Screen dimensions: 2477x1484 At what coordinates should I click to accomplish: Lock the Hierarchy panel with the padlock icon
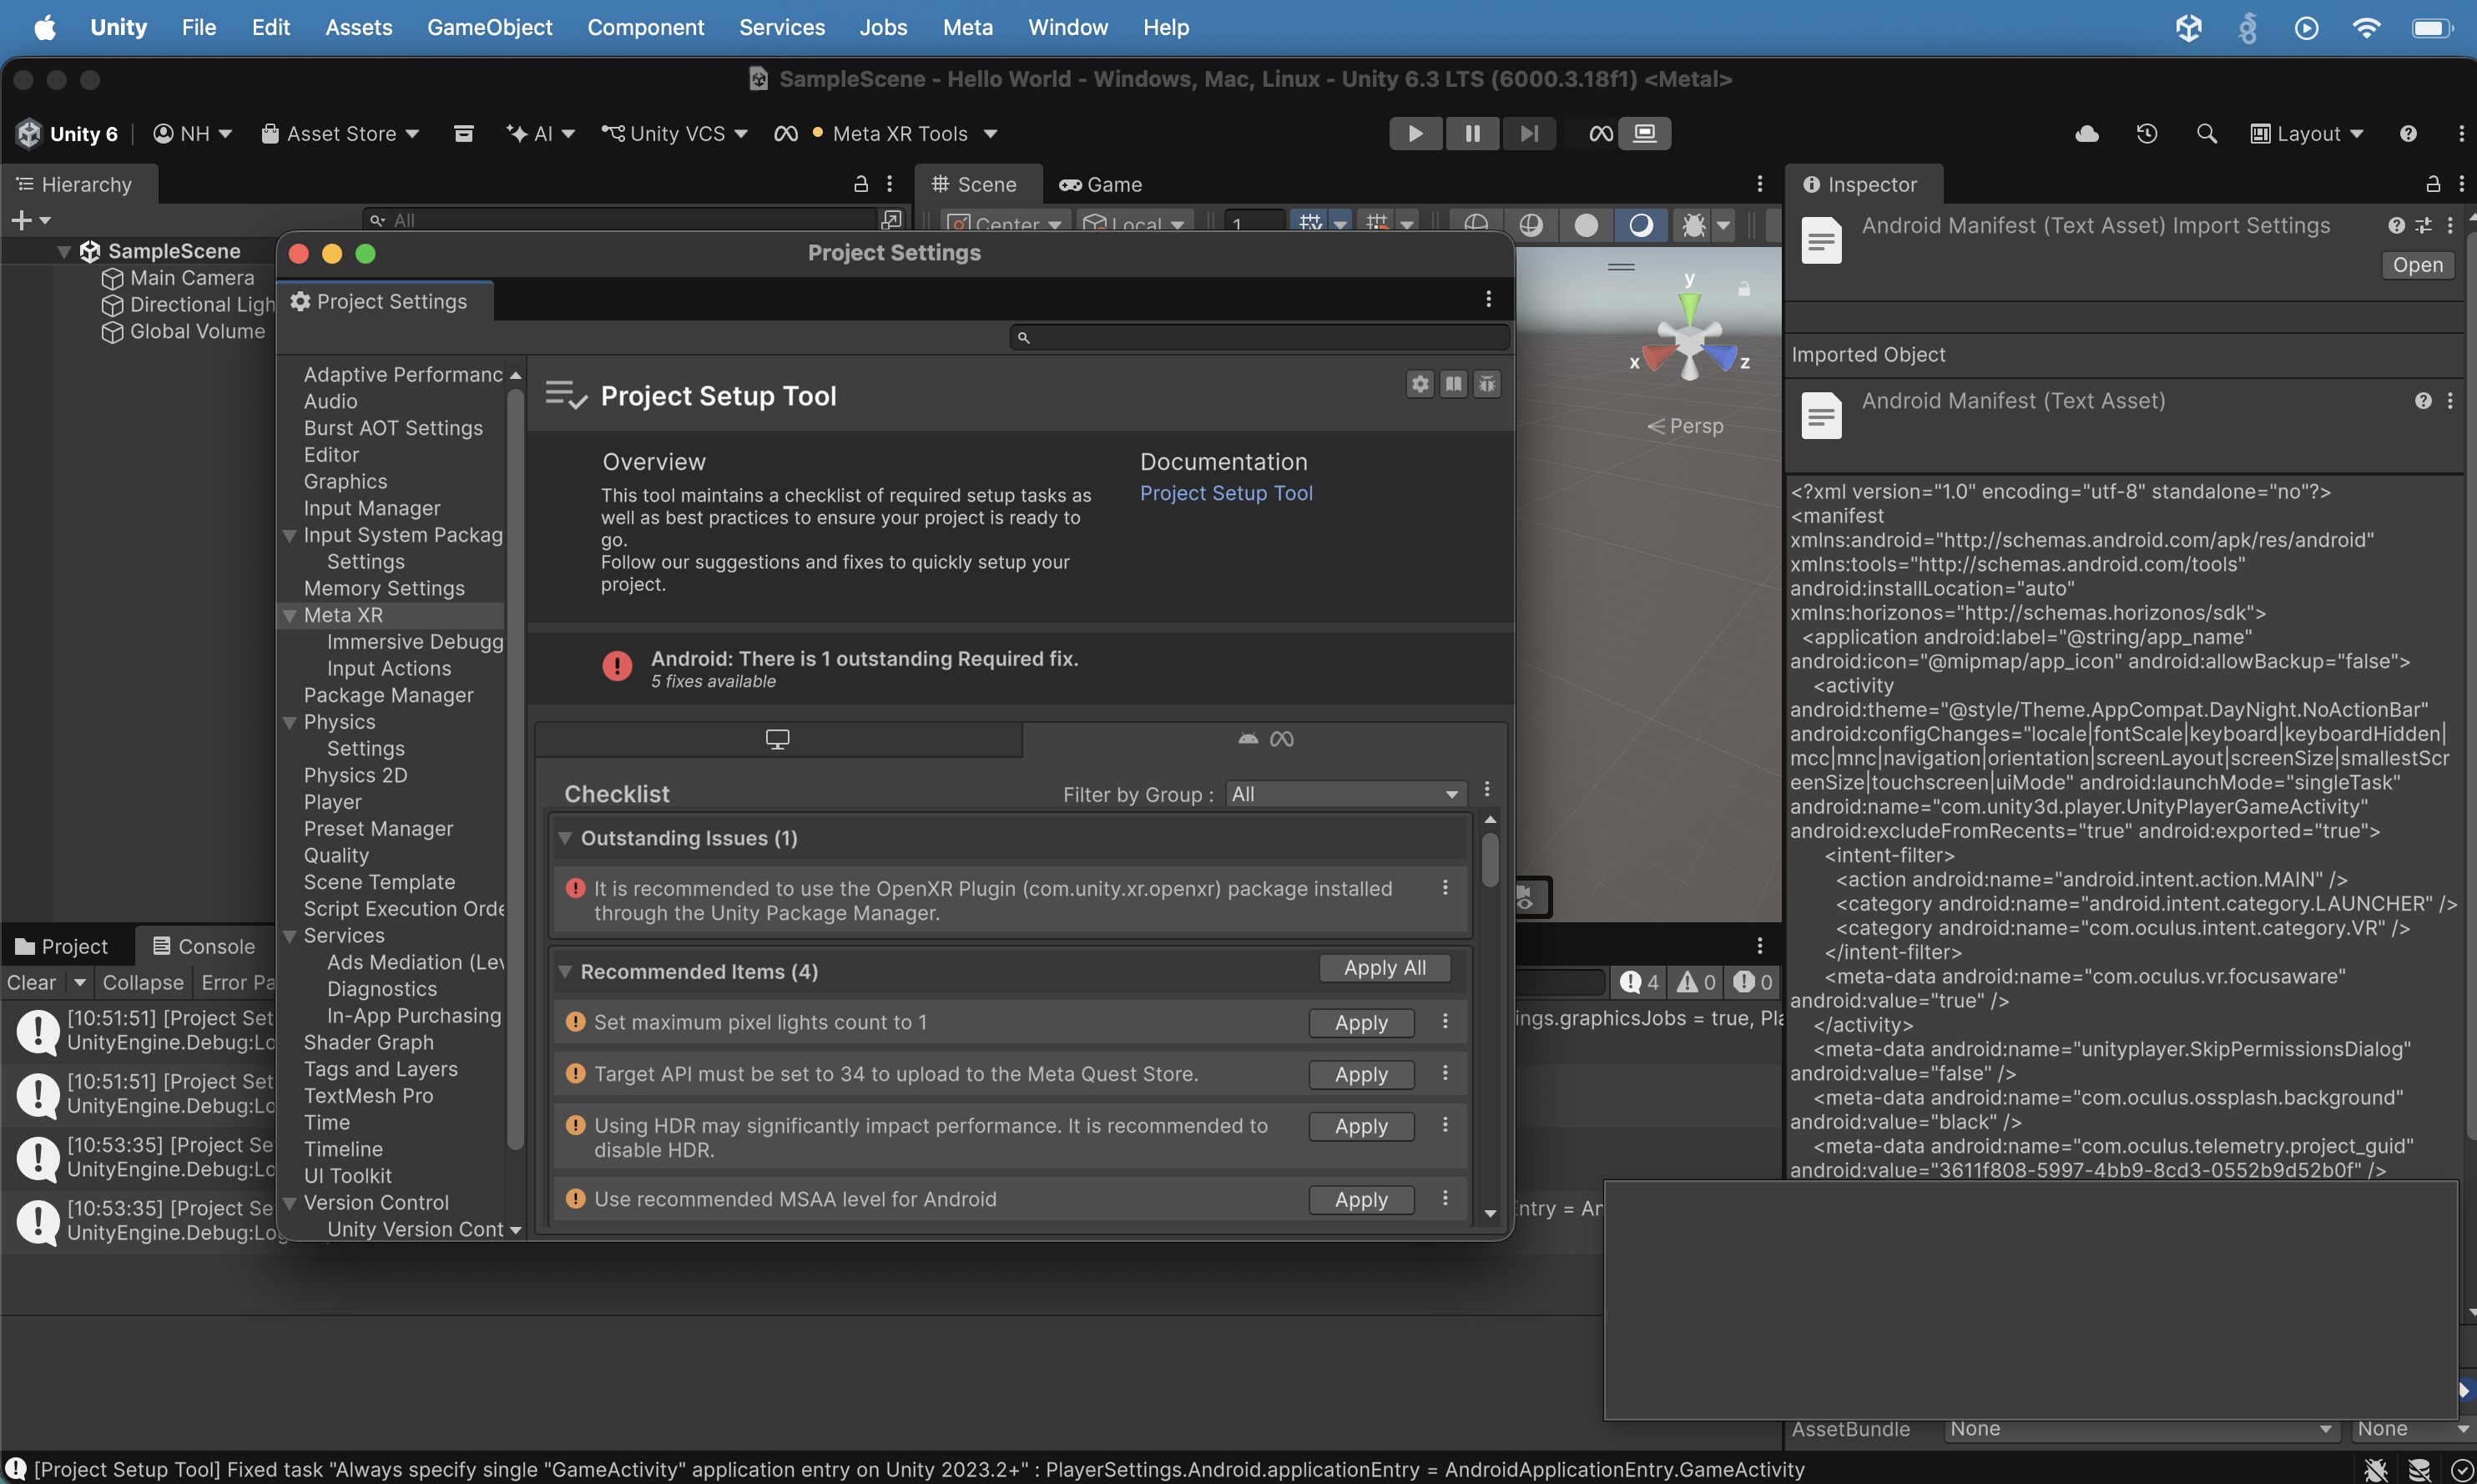860,184
